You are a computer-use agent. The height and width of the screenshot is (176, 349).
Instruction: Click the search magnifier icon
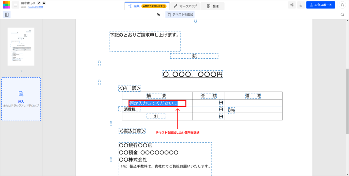[x=342, y=14]
